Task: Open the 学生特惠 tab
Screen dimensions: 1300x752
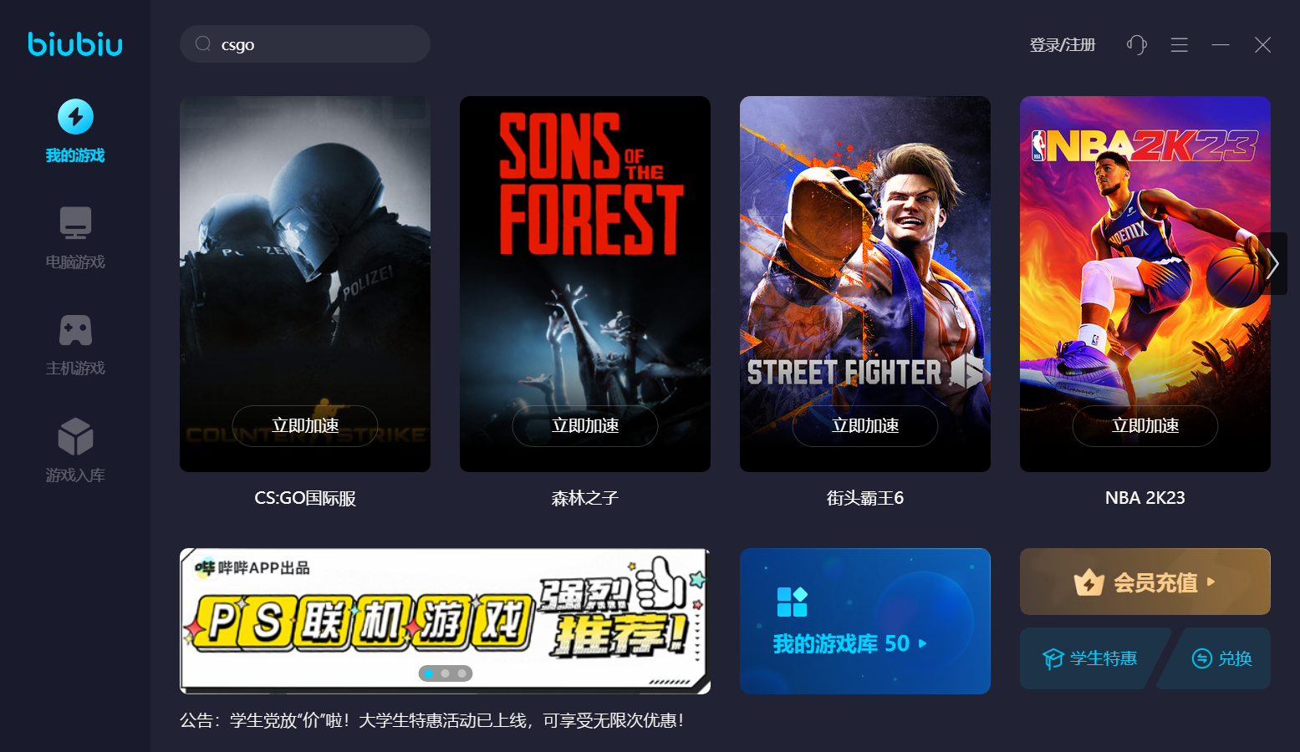Action: tap(1089, 658)
